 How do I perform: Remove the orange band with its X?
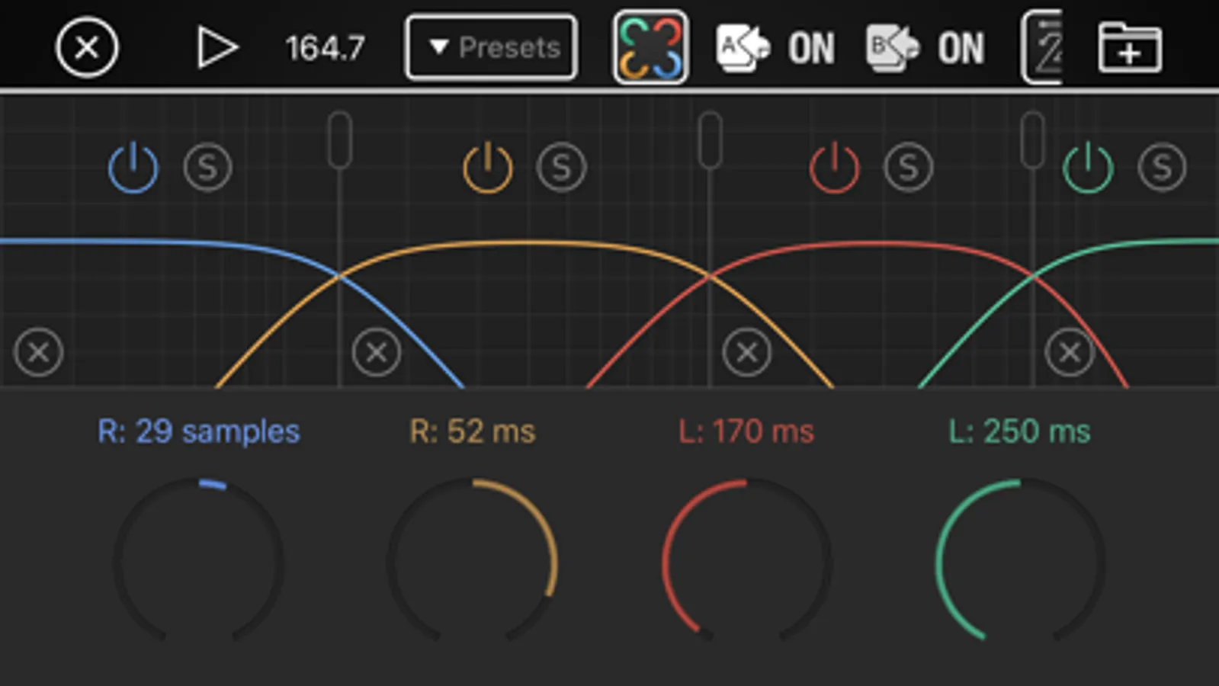tap(377, 352)
